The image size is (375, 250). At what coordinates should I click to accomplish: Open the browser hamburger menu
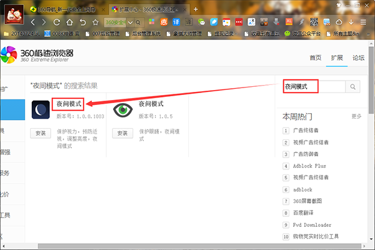[363, 22]
